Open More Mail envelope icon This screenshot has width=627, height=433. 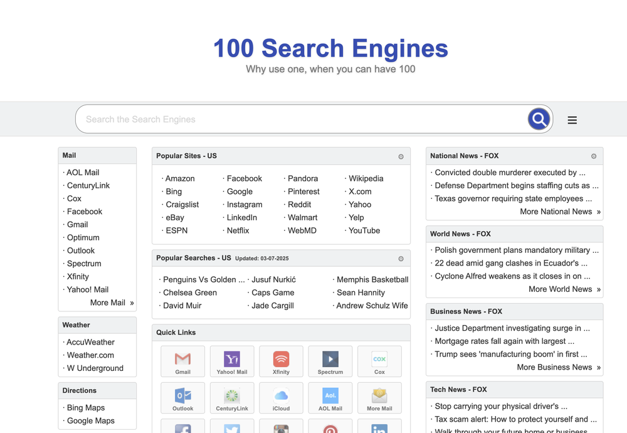coord(379,397)
